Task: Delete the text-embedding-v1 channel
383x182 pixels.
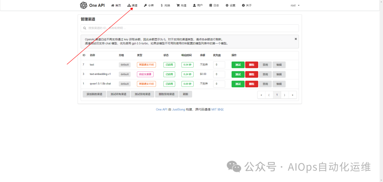Action: pyautogui.click(x=251, y=74)
